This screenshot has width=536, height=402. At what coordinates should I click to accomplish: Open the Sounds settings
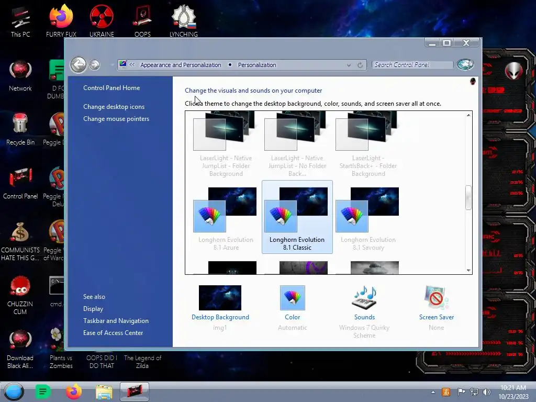tap(364, 311)
